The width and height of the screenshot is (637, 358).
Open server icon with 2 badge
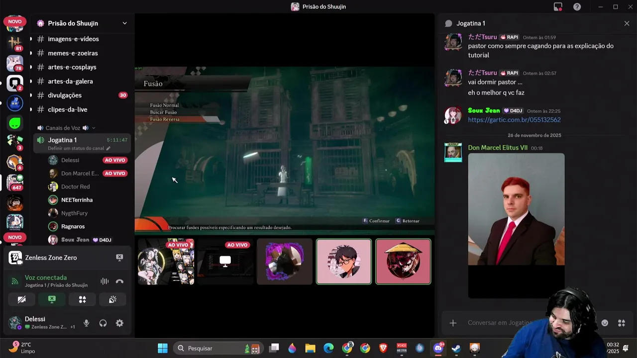tap(15, 83)
